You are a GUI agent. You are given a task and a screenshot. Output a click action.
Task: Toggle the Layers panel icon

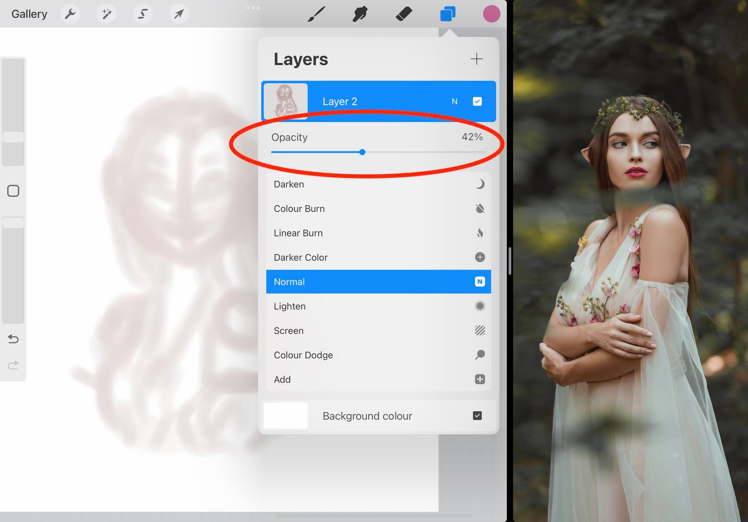pyautogui.click(x=447, y=14)
